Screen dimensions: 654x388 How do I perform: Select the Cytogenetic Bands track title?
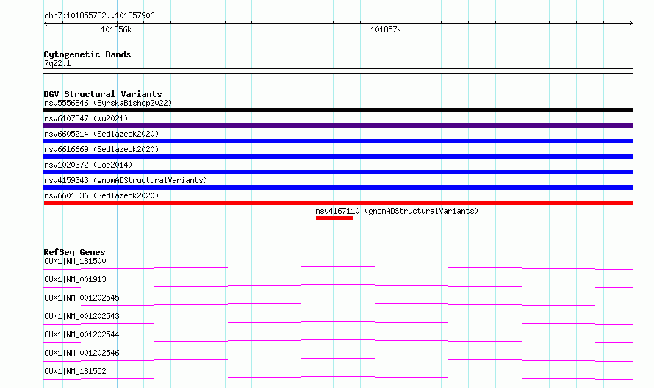click(87, 54)
